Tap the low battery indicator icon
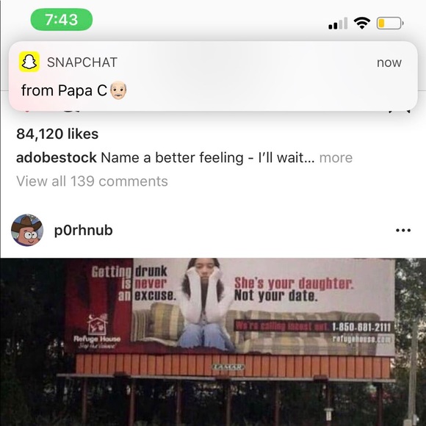The width and height of the screenshot is (426, 426). tap(390, 23)
